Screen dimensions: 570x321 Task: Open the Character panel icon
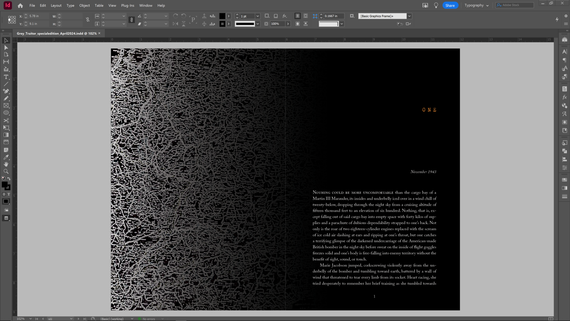(x=564, y=52)
